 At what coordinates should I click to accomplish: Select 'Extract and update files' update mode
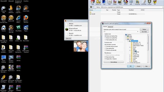tap(111, 38)
